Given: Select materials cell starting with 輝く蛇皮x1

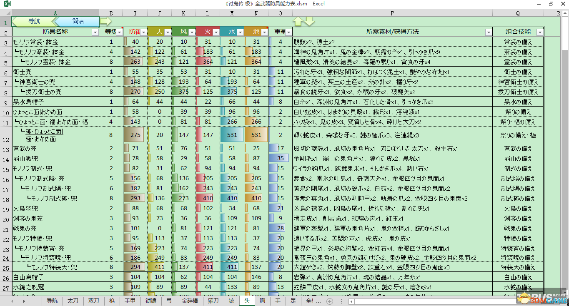Looking at the screenshot, I should (x=392, y=135).
